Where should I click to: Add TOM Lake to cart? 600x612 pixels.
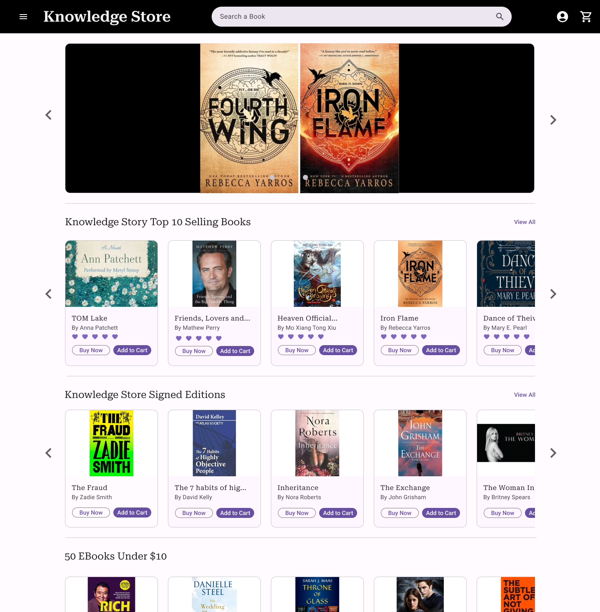[x=132, y=350]
